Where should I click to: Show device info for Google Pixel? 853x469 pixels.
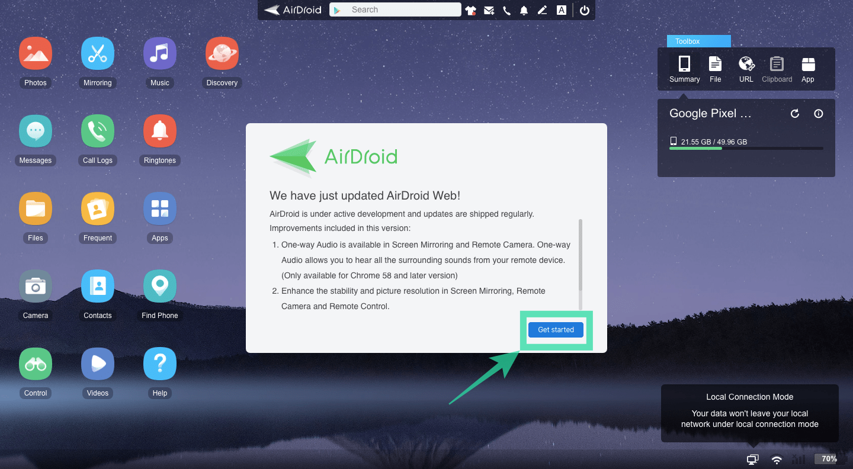819,114
